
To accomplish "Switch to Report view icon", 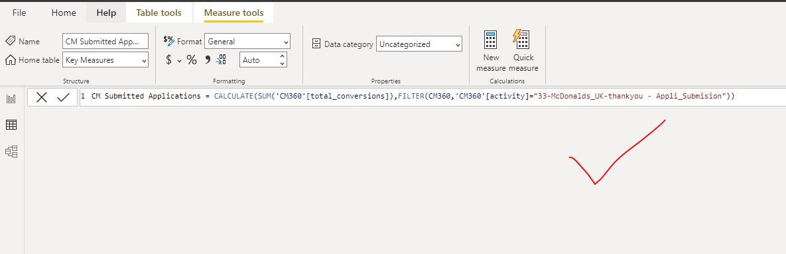I will 11,99.
